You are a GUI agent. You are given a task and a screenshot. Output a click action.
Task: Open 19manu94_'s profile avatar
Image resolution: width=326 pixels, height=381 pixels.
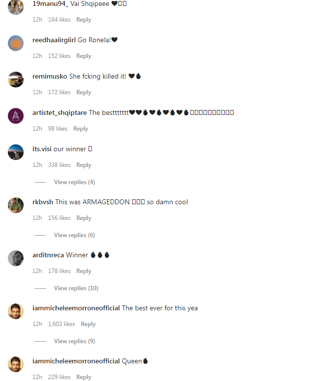[16, 7]
